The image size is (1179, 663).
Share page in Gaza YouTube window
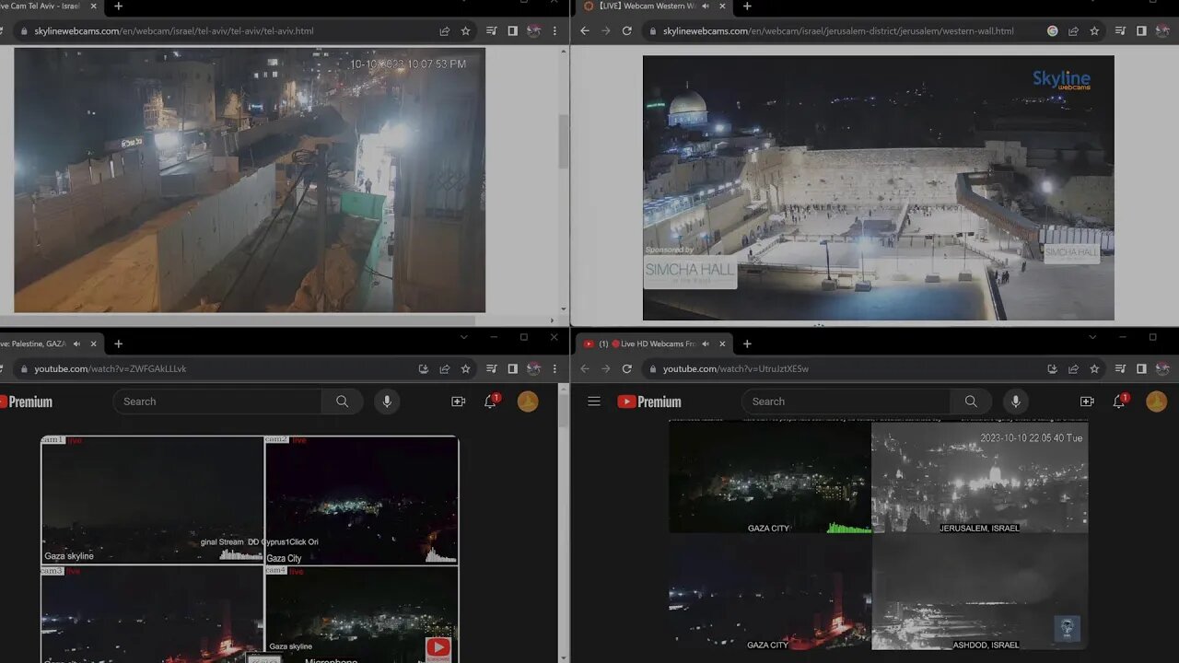coord(445,369)
